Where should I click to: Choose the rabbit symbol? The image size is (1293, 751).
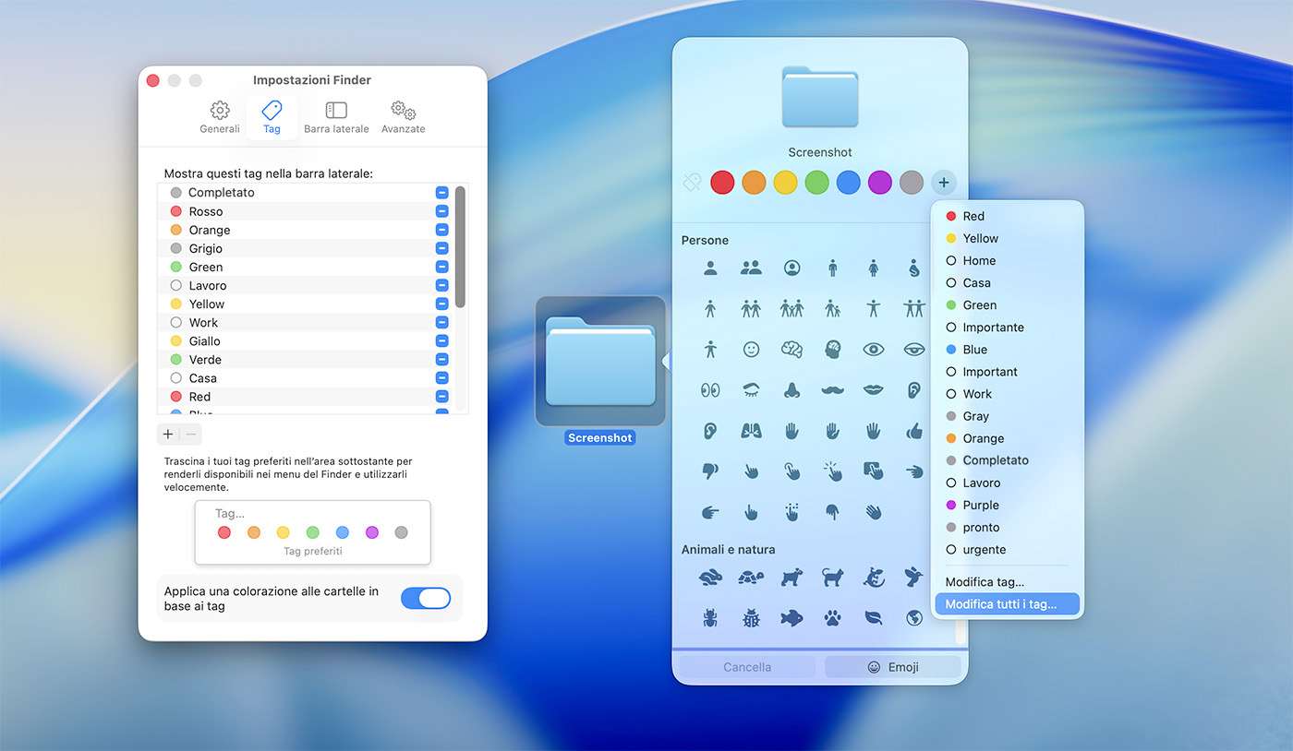pos(710,578)
